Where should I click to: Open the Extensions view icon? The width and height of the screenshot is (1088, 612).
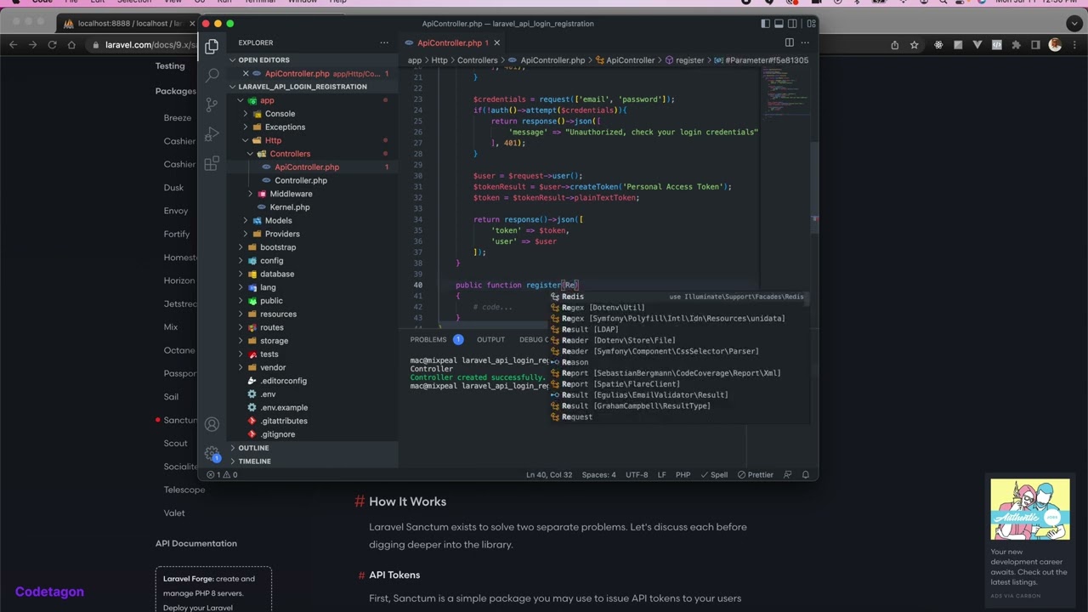coord(212,162)
